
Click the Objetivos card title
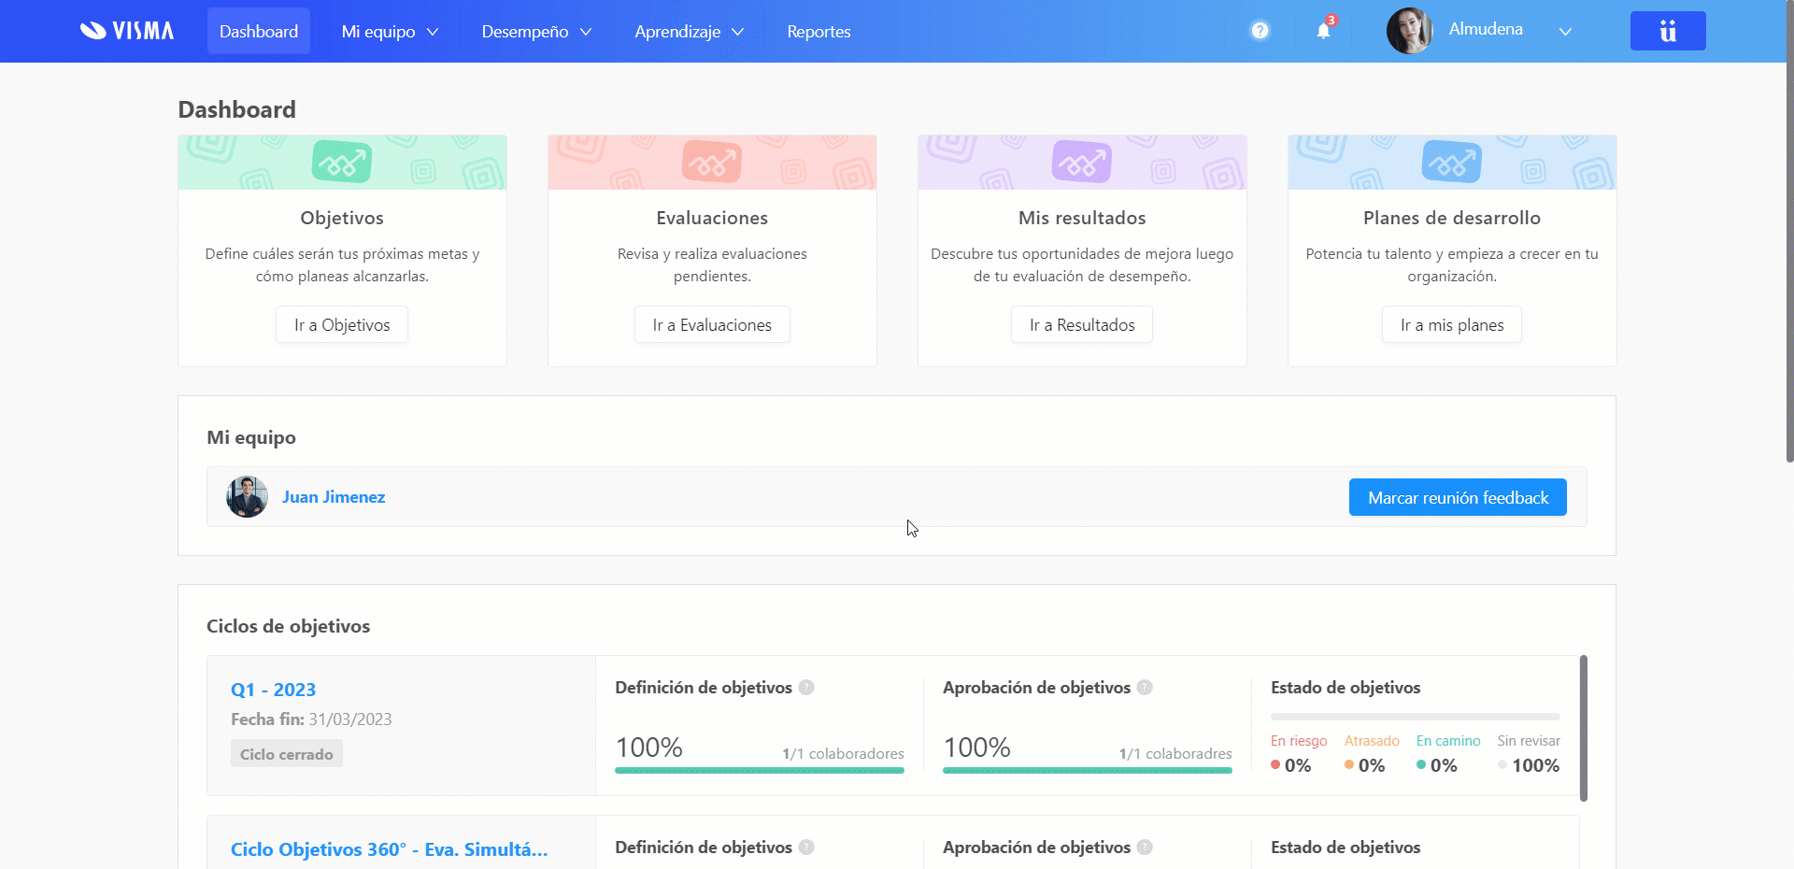(342, 218)
